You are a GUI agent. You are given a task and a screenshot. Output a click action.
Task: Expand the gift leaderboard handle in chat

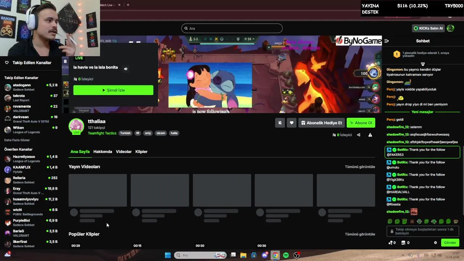[423, 64]
